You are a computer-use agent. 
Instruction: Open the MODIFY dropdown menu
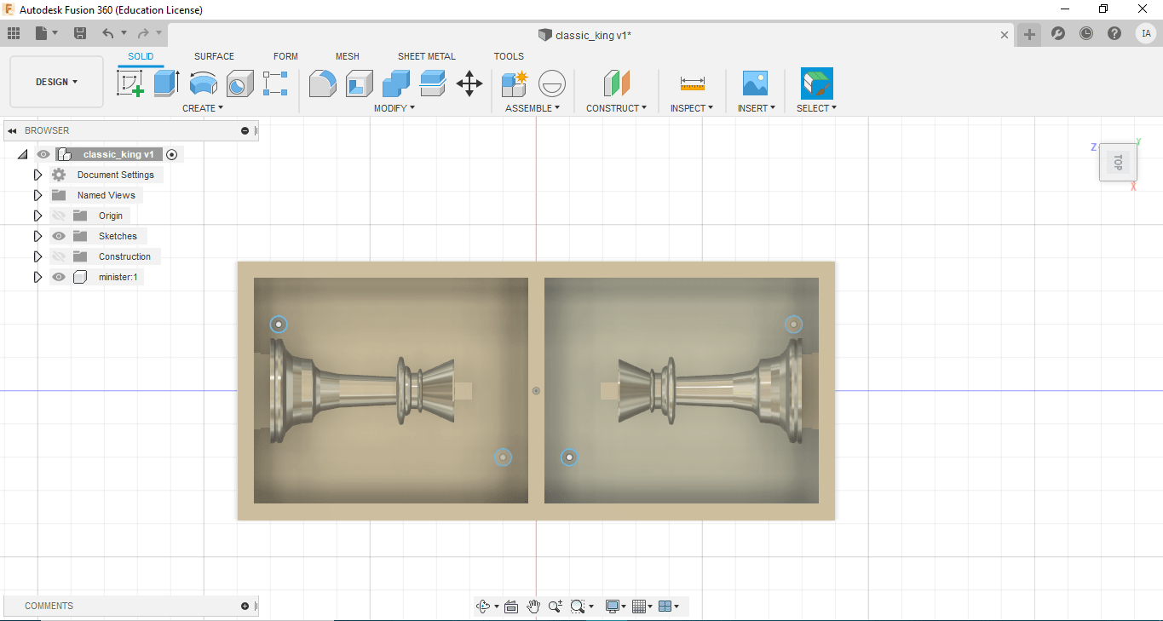click(x=394, y=108)
